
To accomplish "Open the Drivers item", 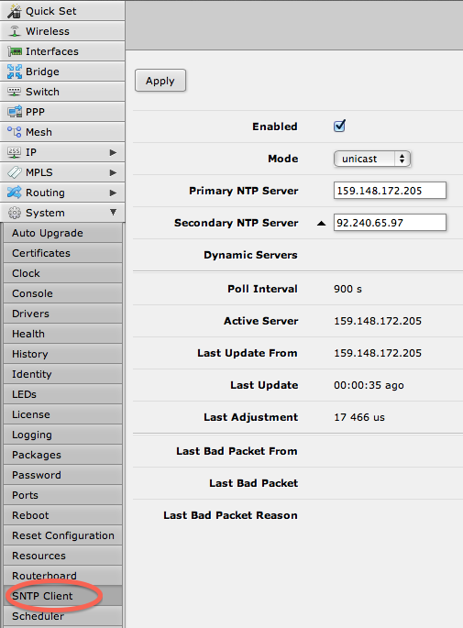I will point(62,314).
